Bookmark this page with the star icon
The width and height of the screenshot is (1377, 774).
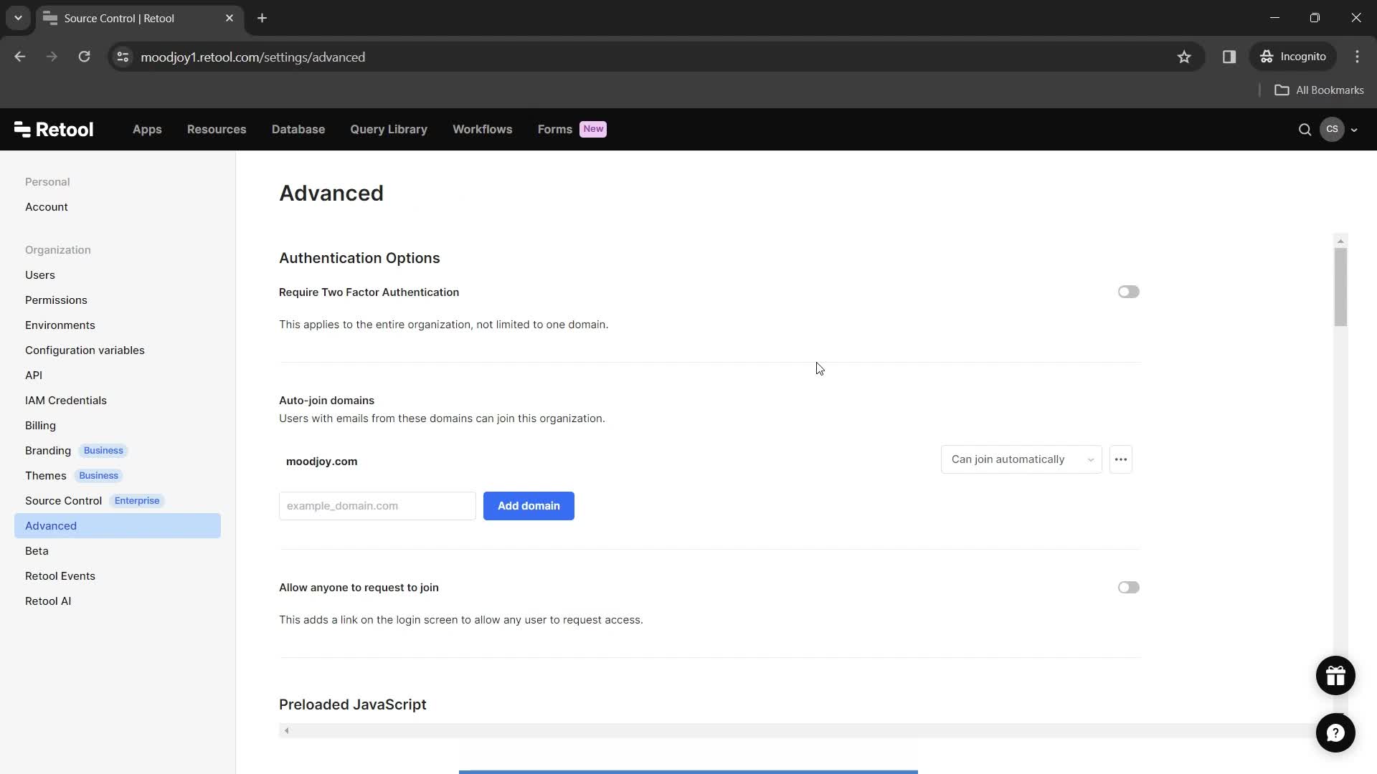point(1183,57)
